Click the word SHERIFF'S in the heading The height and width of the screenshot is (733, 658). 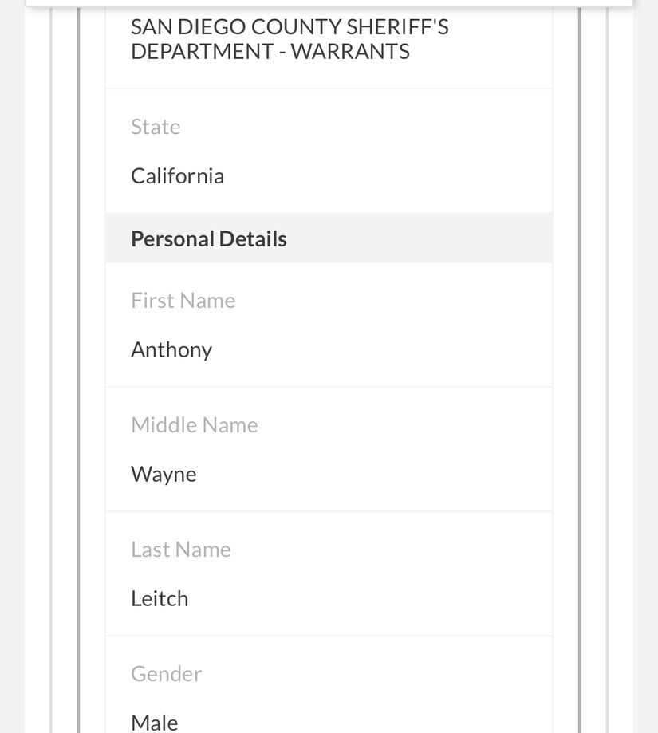(397, 27)
